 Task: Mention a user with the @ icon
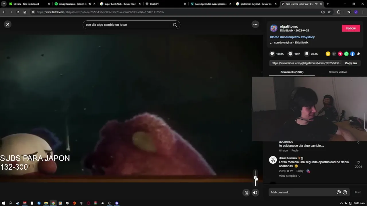[x=339, y=192]
